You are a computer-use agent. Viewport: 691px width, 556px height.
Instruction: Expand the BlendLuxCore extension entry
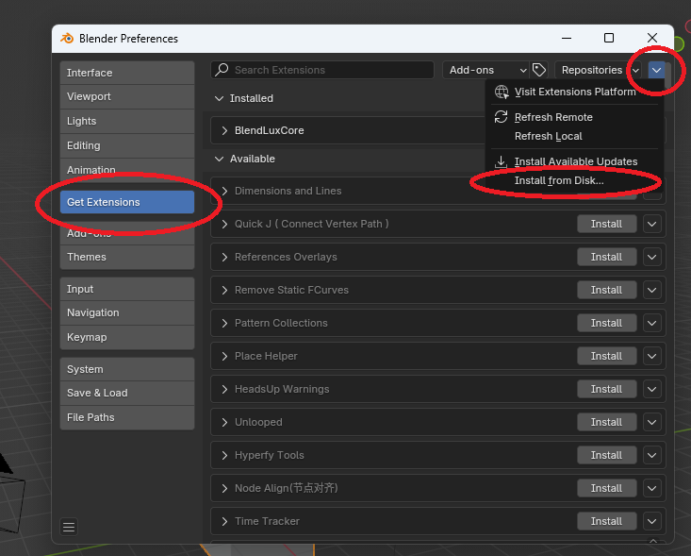tap(224, 130)
